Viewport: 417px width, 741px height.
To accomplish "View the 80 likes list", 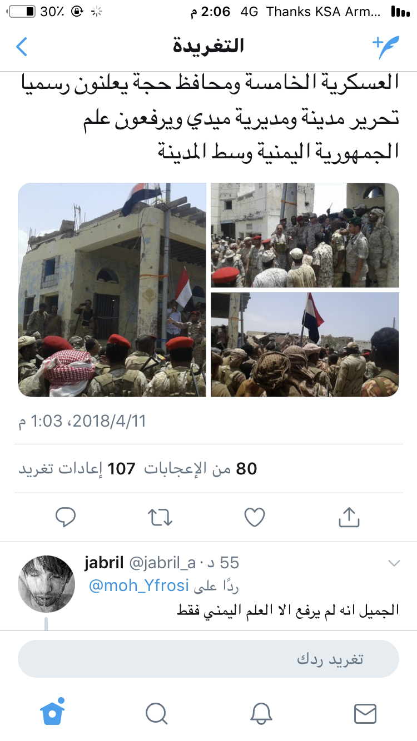I will pos(201,469).
